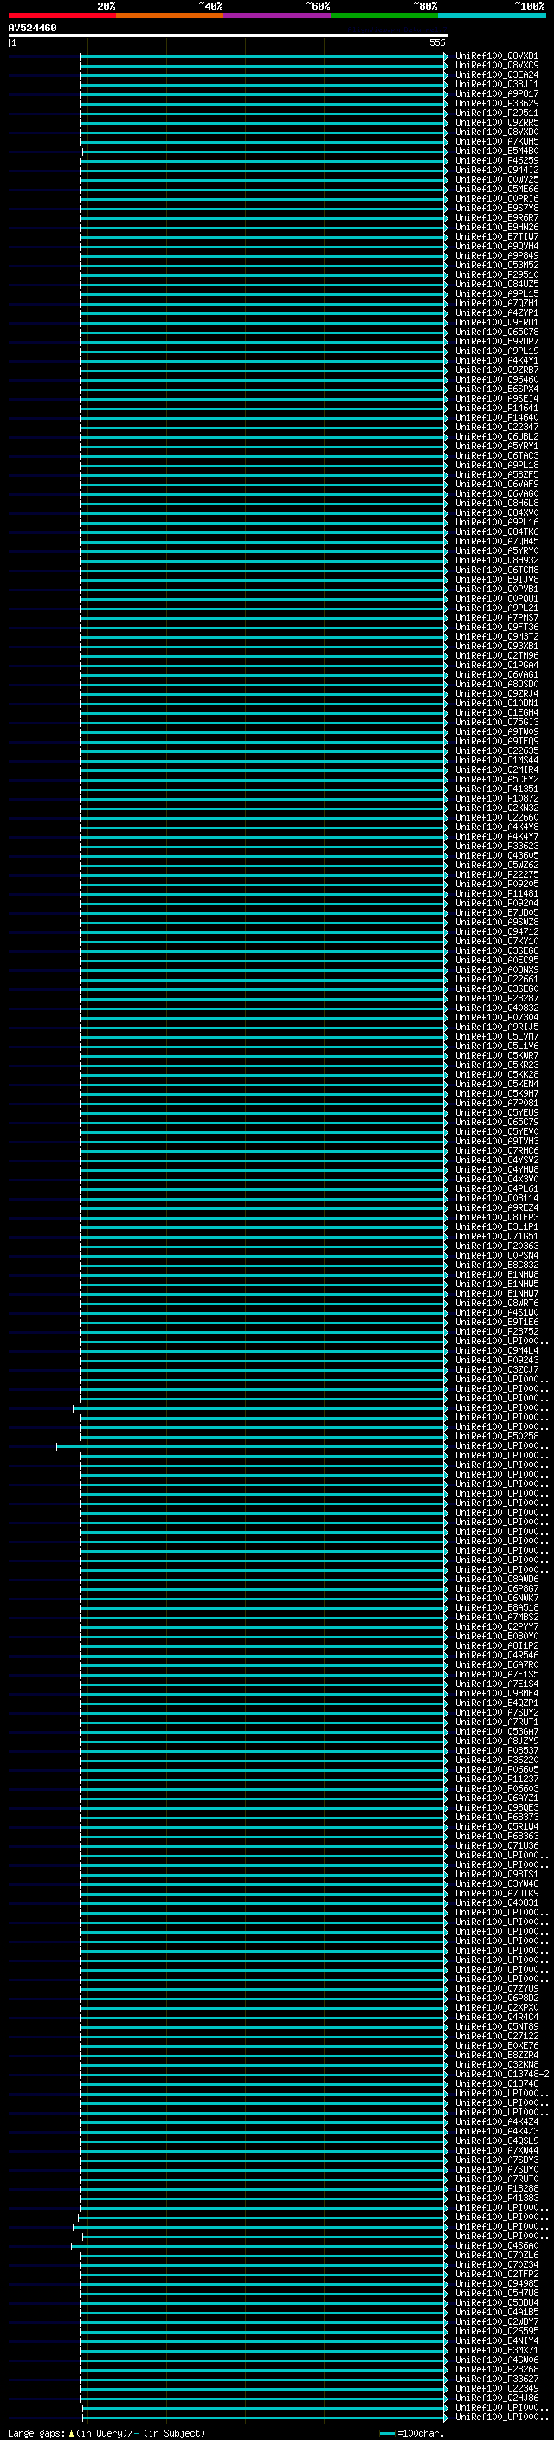
Task: Open hit UniRef100_P33629
Action: tap(497, 103)
